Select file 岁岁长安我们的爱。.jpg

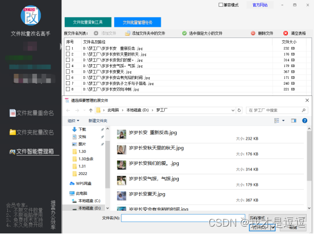click(x=210, y=166)
